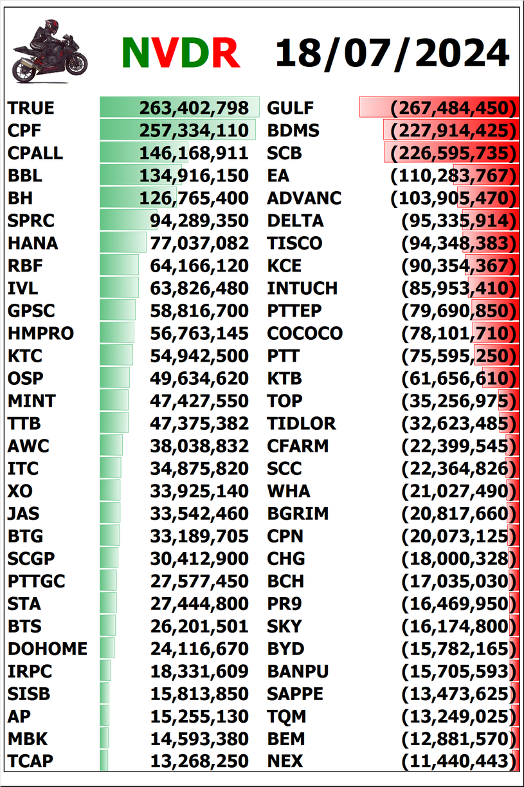Click the CPF value 257,334,110

pyautogui.click(x=194, y=131)
